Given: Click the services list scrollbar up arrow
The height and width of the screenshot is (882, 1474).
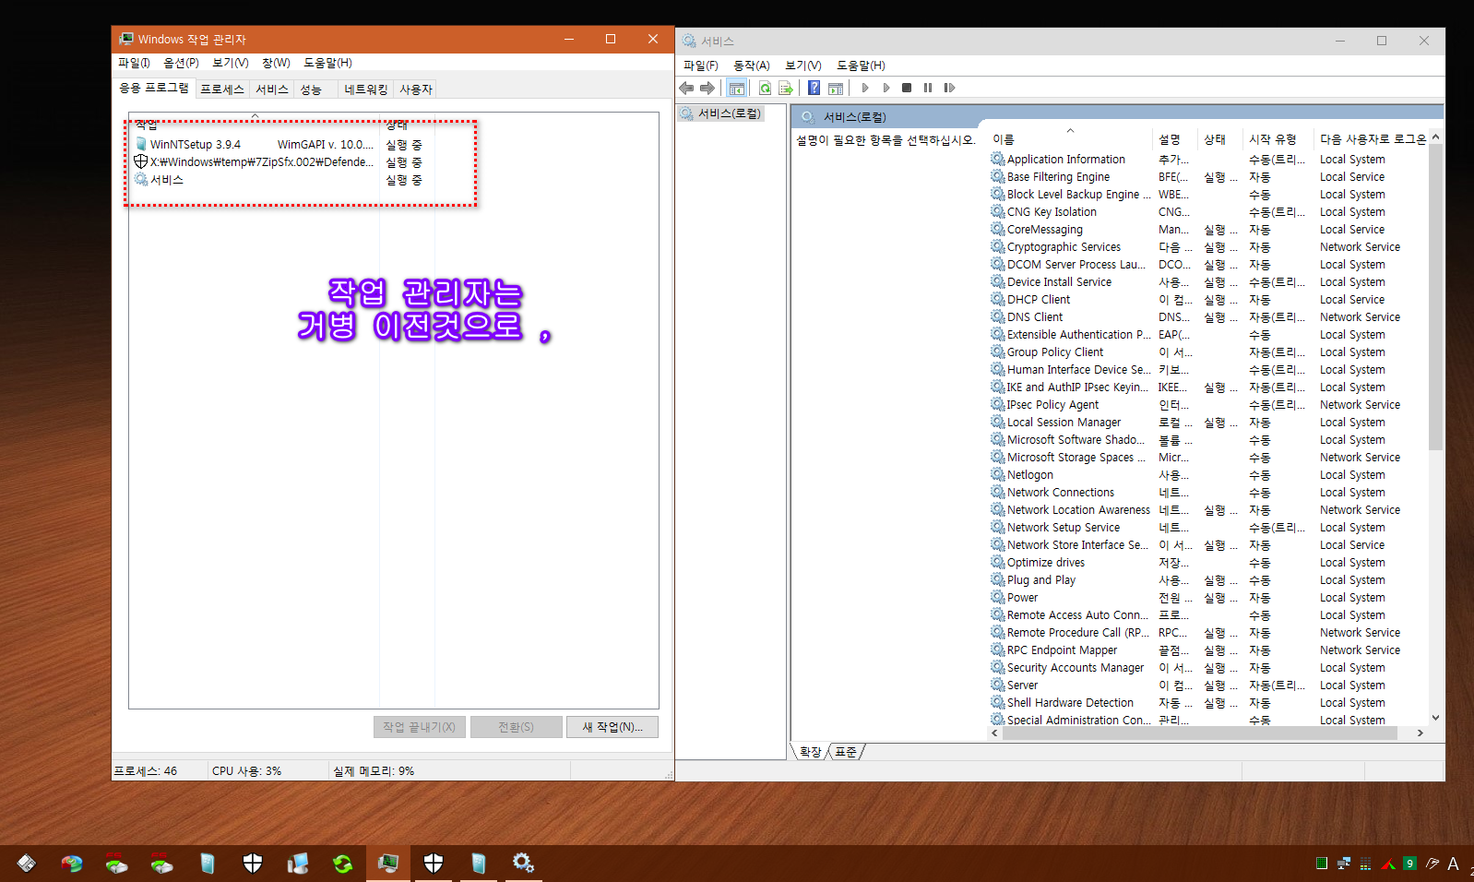Looking at the screenshot, I should (x=1435, y=137).
